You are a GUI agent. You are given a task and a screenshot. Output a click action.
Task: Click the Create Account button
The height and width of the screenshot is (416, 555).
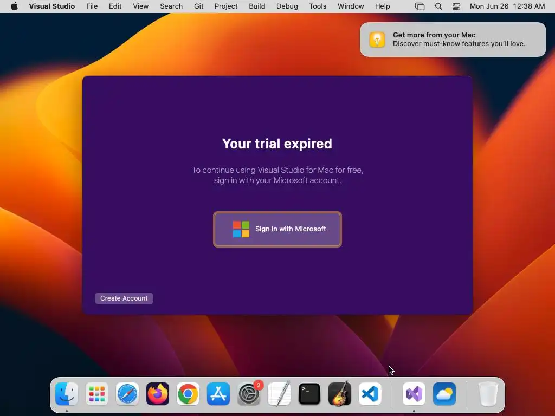click(124, 298)
